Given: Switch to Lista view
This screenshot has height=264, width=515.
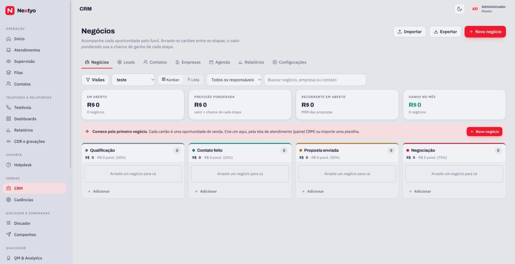Looking at the screenshot, I should coord(193,80).
